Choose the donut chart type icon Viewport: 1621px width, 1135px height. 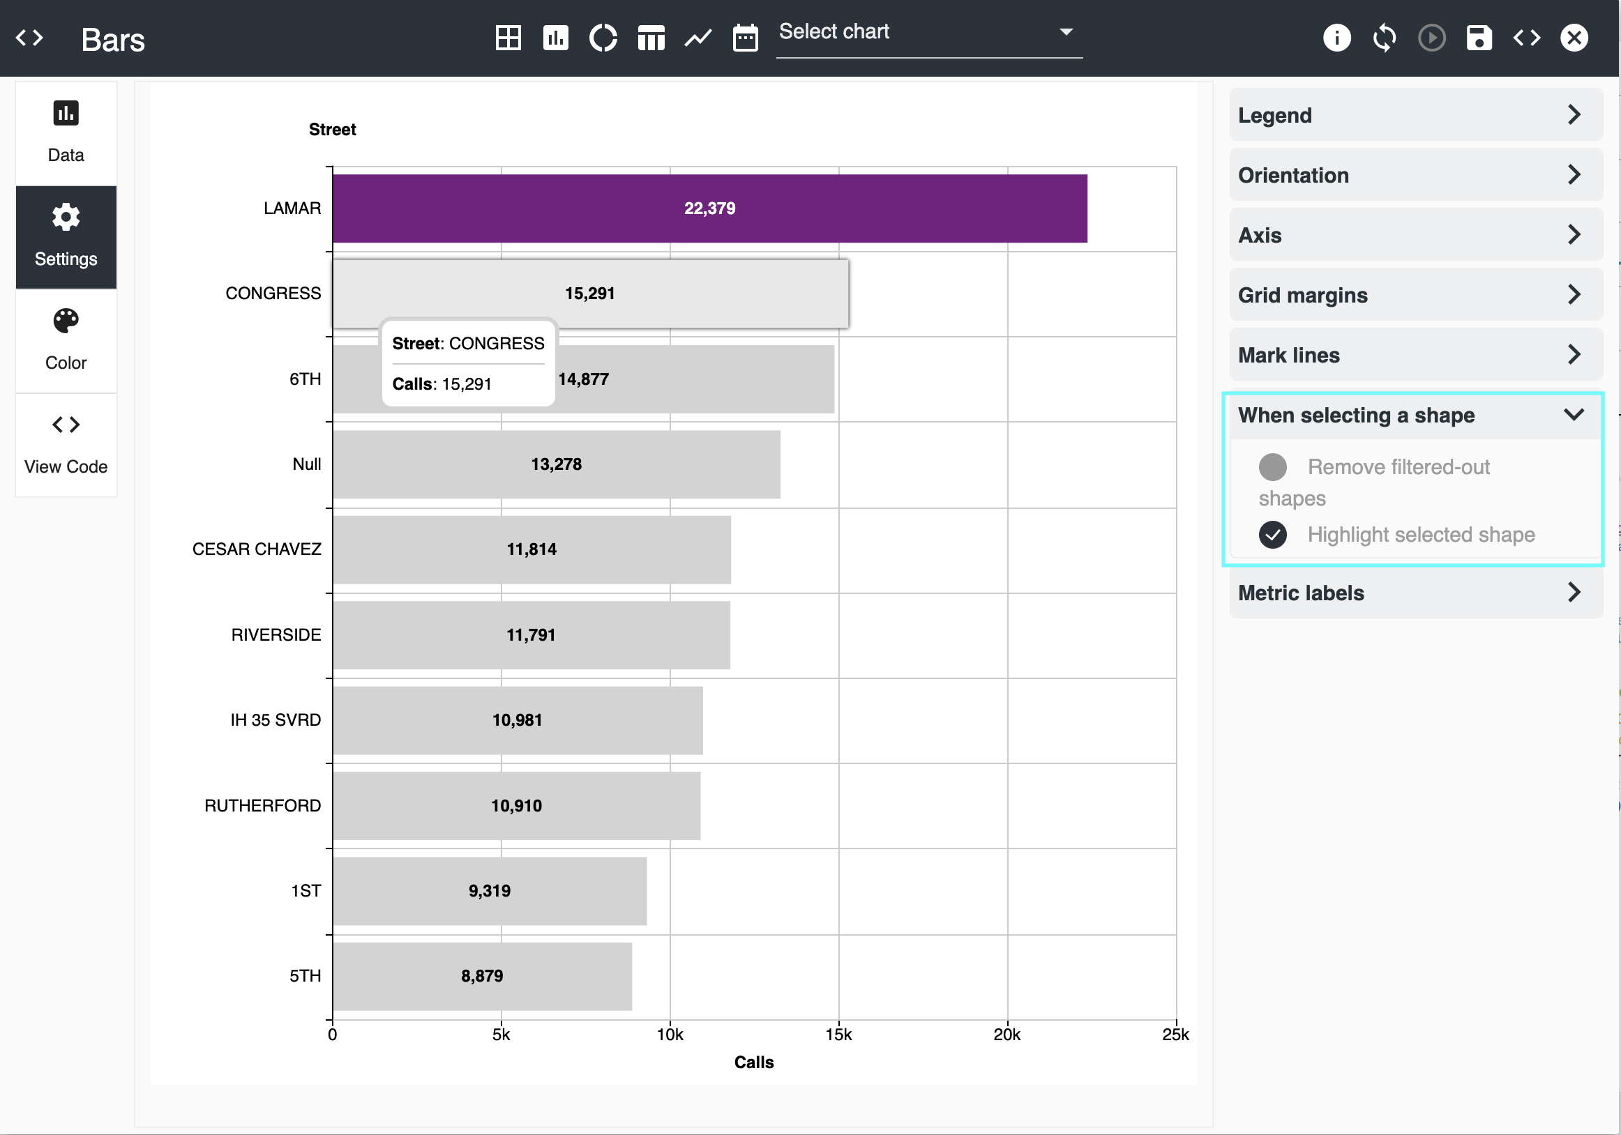pos(603,38)
